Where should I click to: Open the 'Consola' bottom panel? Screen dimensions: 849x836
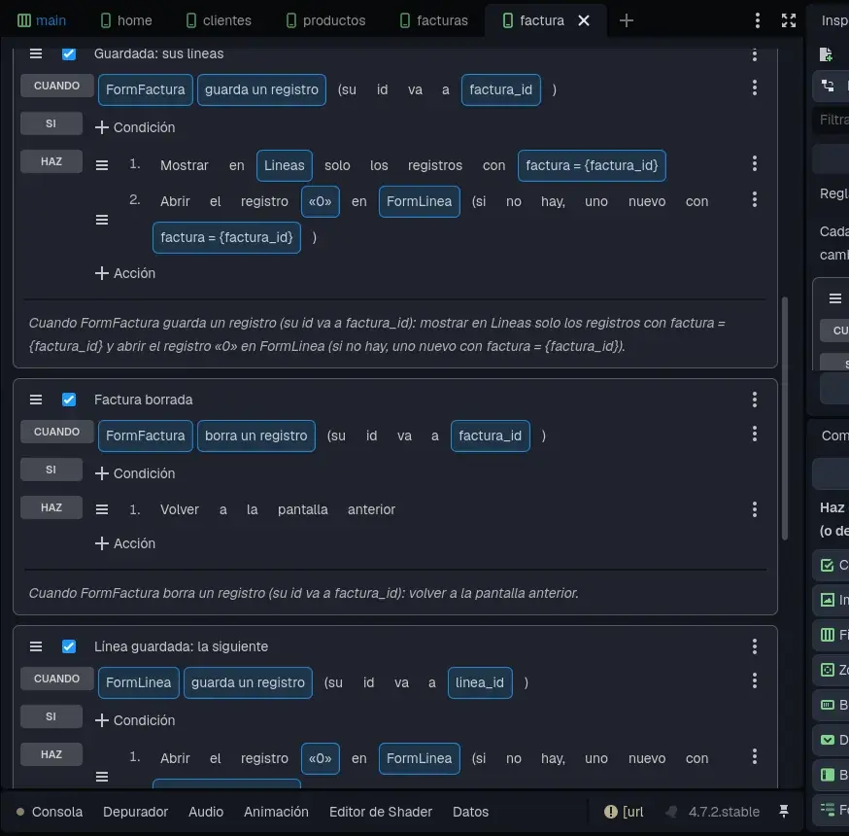tap(57, 812)
